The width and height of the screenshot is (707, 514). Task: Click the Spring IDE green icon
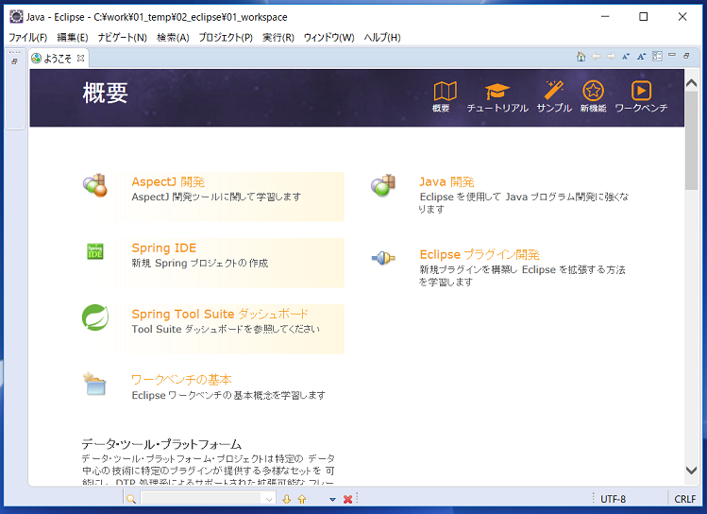94,251
